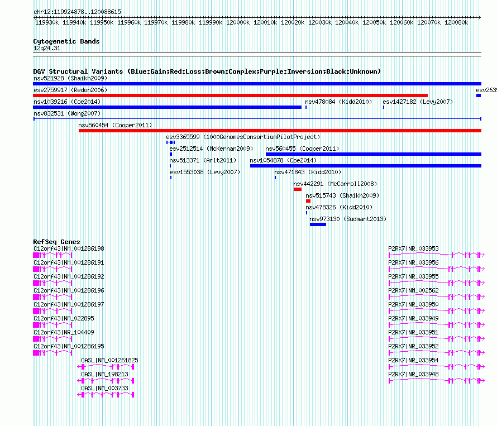Select the nsv513371 (Arlt2011) label
This screenshot has height=426, width=497.
point(203,160)
